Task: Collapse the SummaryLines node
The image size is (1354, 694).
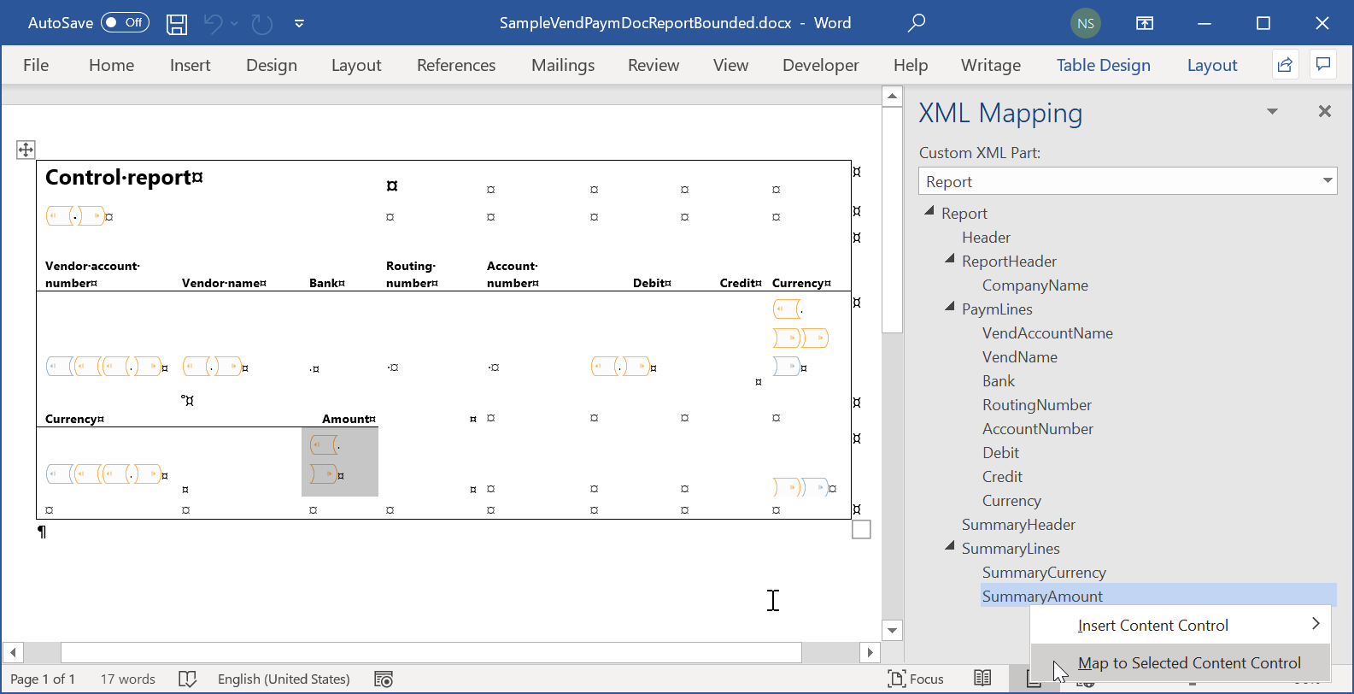Action: 950,545
